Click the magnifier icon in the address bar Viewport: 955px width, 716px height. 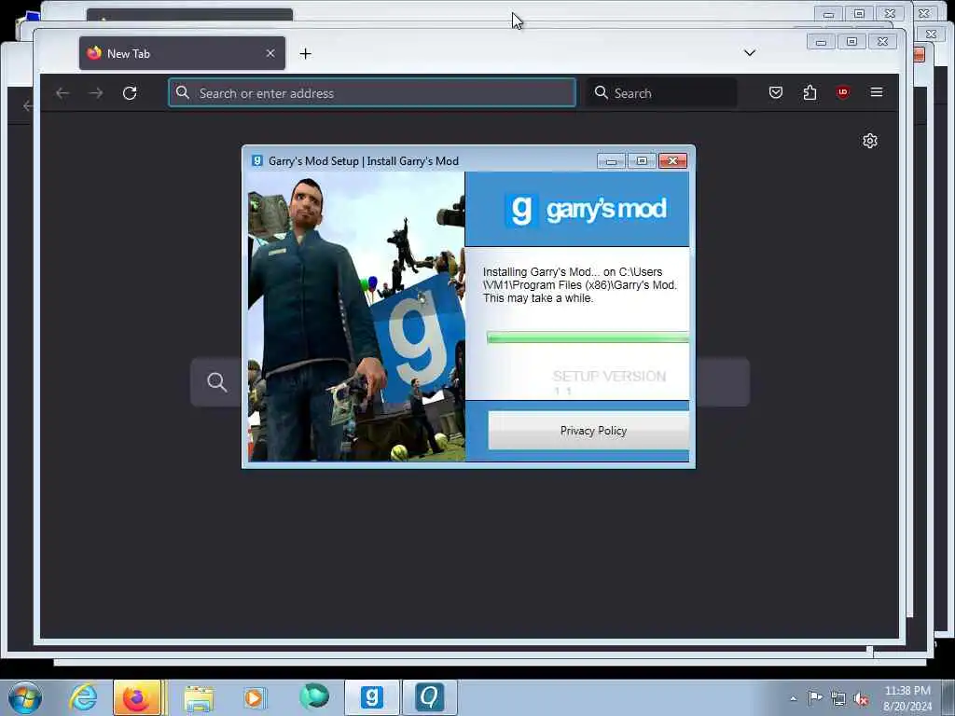182,92
